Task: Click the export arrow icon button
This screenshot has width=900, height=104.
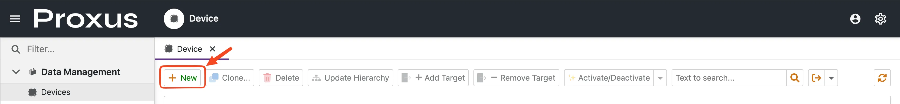Action: 816,78
